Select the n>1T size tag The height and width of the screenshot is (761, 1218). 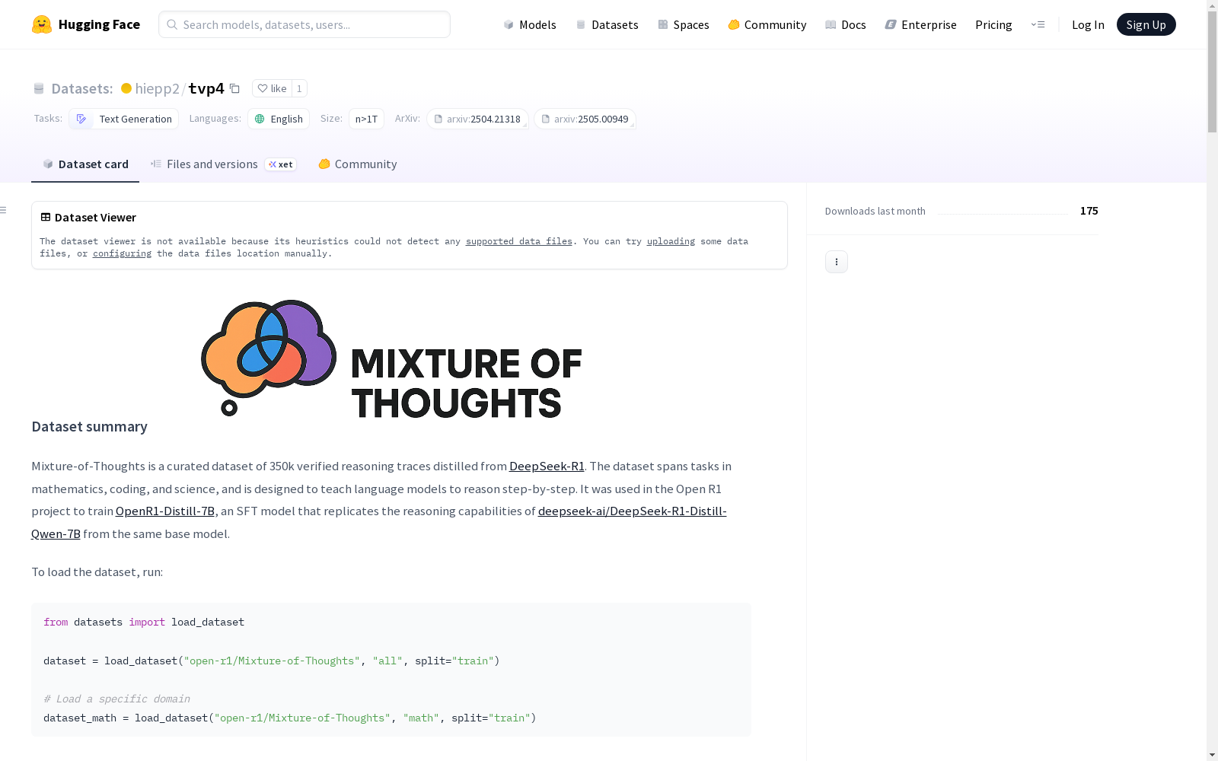tap(366, 119)
